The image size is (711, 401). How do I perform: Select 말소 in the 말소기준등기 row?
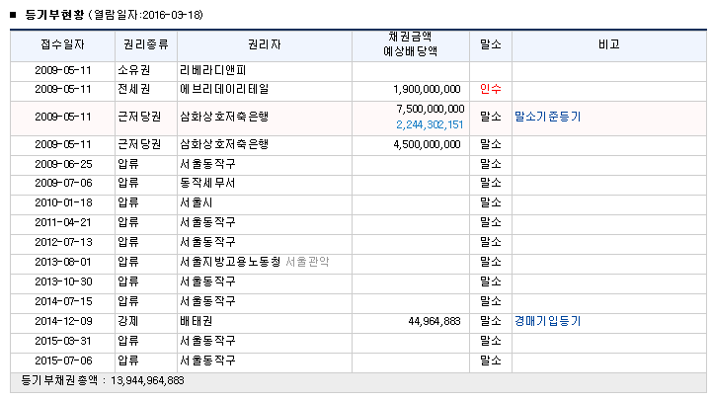tap(491, 117)
